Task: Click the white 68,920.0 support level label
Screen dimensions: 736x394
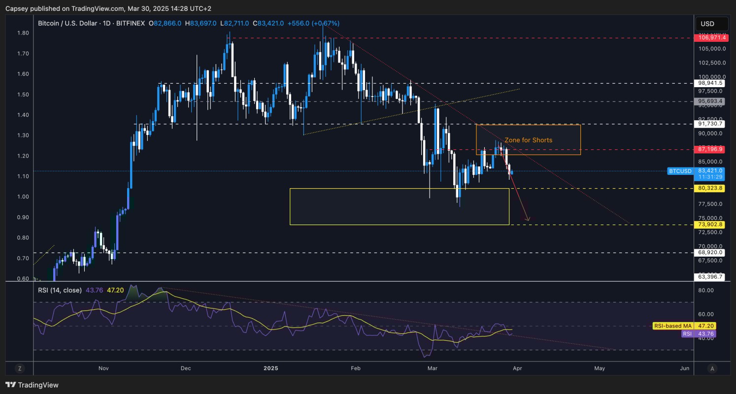Action: [x=709, y=253]
